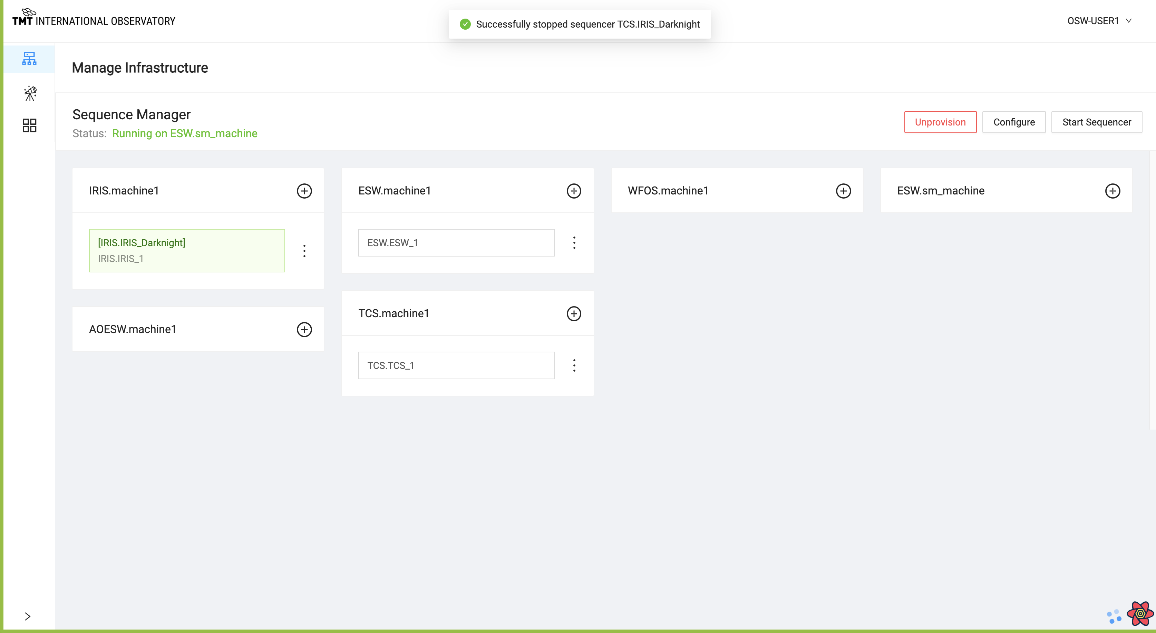
Task: Click the Start Sequencer button
Action: (1096, 122)
